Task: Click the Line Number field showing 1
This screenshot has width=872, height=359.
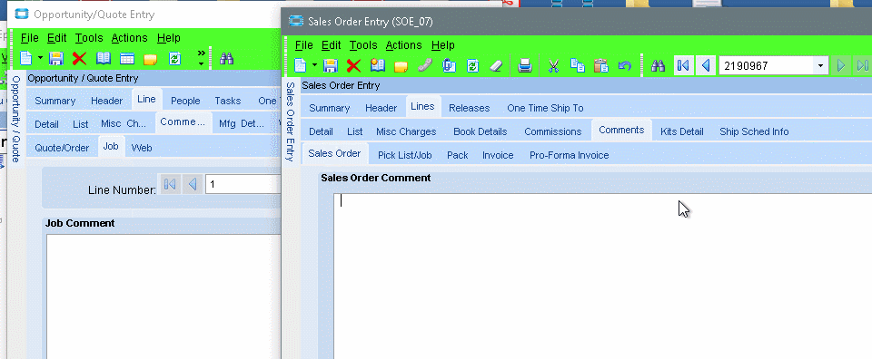Action: coord(243,184)
